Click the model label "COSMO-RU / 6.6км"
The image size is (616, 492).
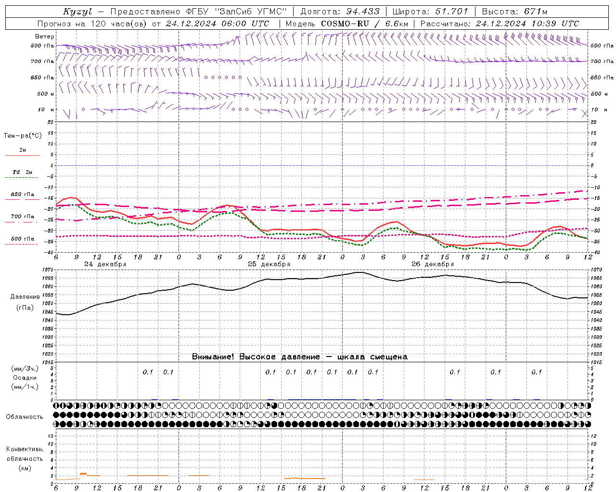365,24
